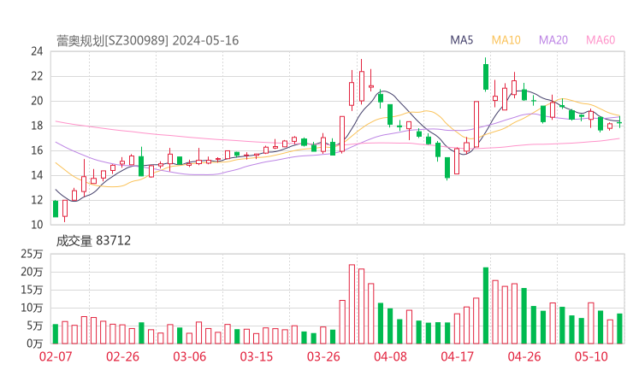This screenshot has height=376, width=633.
Task: Click the volume axis label 5万
Action: (35, 326)
